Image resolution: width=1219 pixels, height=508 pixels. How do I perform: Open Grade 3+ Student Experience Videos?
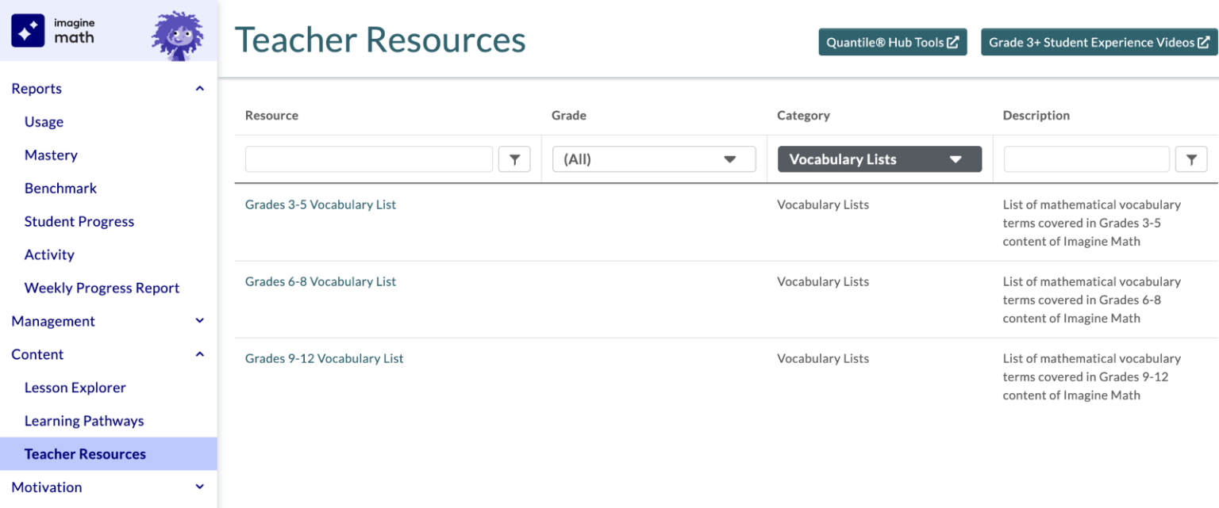(x=1098, y=43)
